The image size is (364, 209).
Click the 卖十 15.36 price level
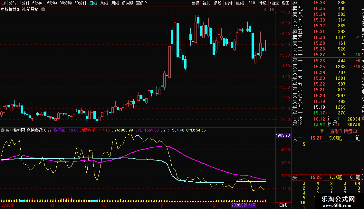(319, 3)
